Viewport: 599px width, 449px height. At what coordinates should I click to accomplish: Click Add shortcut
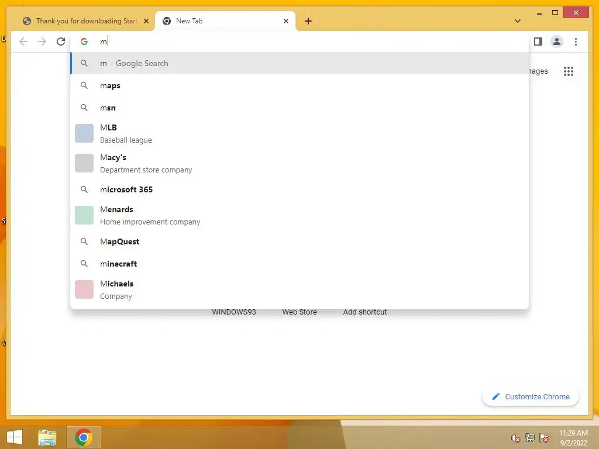(365, 312)
